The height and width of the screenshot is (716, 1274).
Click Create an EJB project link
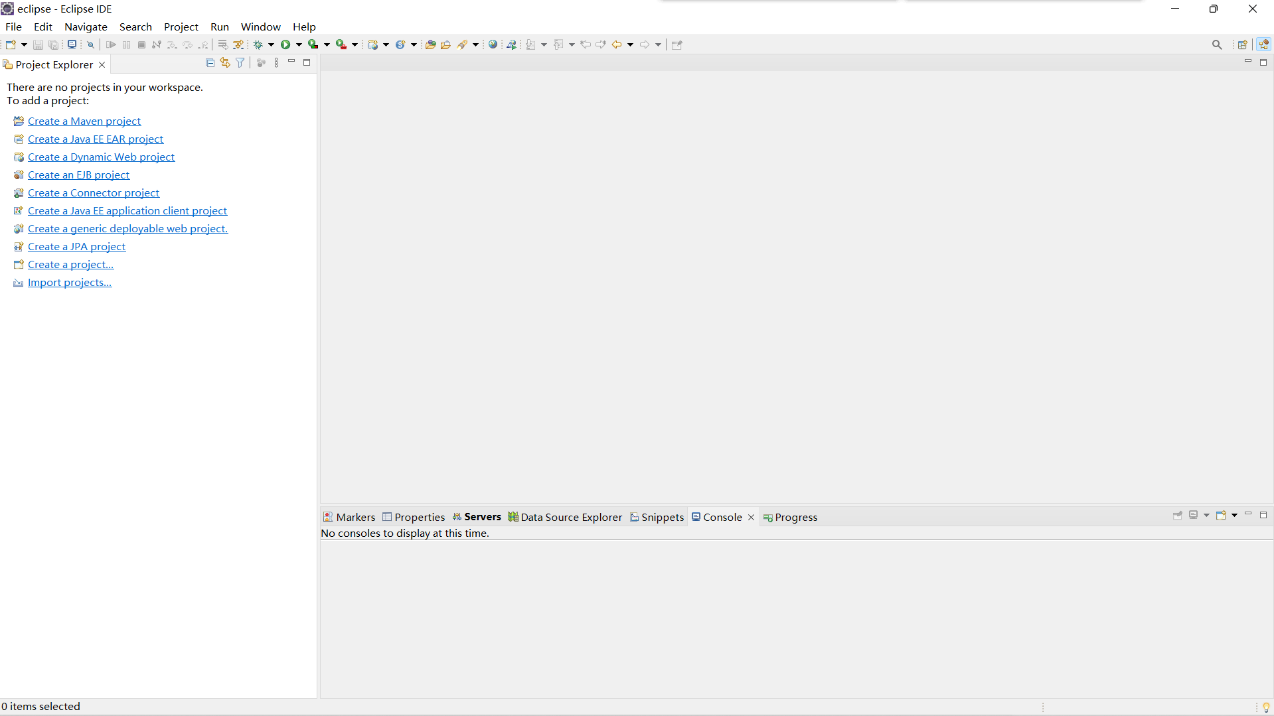79,175
